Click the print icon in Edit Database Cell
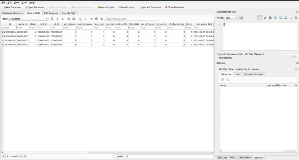Image resolution: width=299 pixels, height=160 pixels. [296, 18]
